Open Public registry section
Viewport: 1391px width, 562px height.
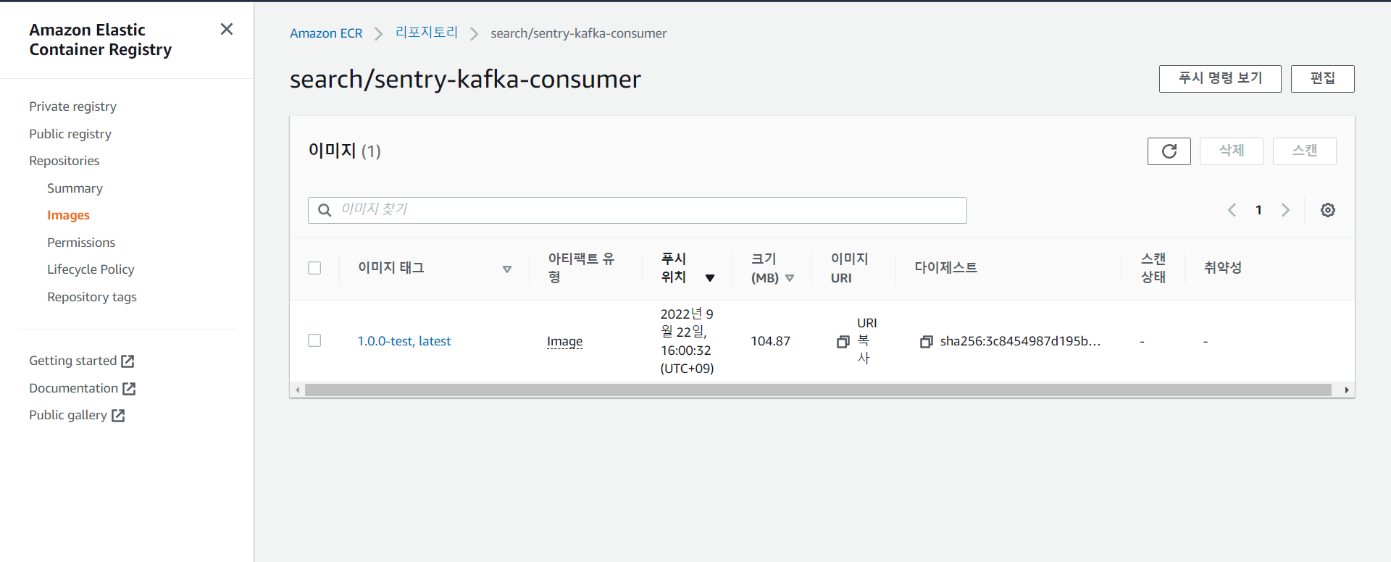pos(70,134)
